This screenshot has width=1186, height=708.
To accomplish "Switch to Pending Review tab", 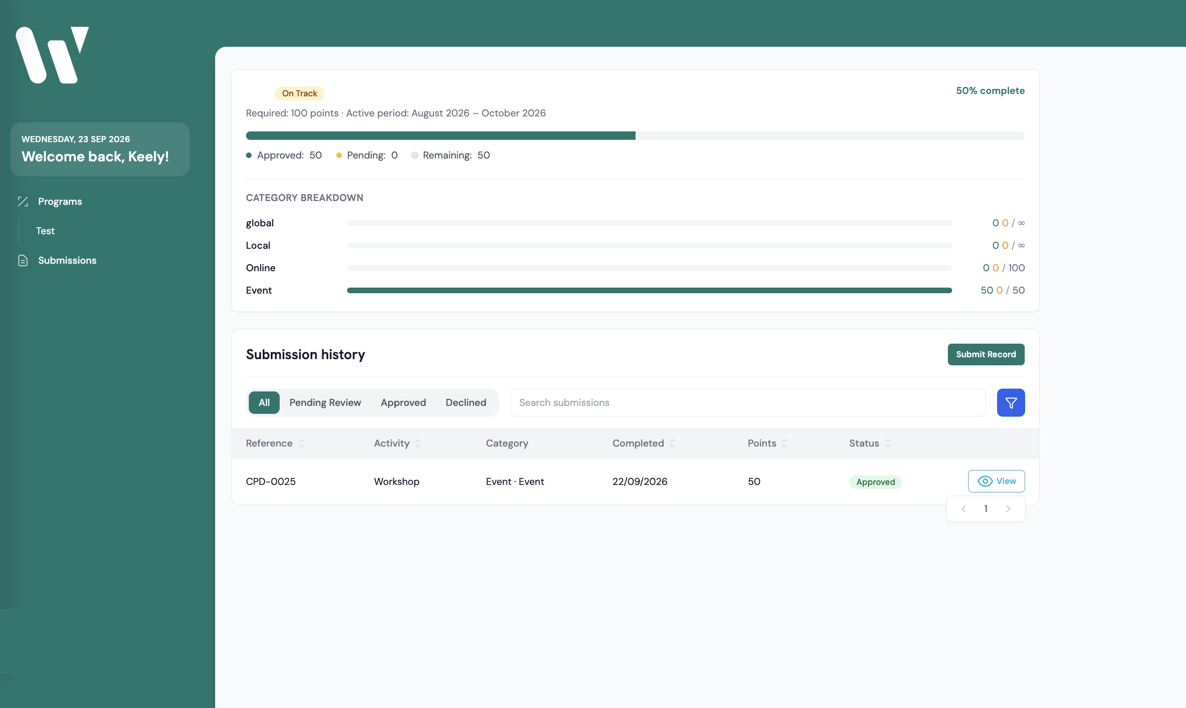I will coord(325,403).
